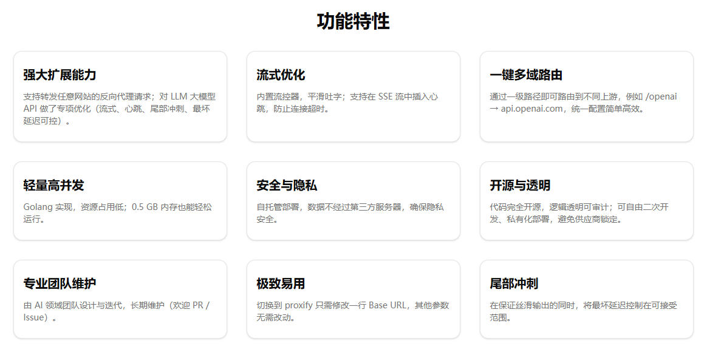Choose the 专业团队维护 card title
The height and width of the screenshot is (352, 707).
[60, 284]
